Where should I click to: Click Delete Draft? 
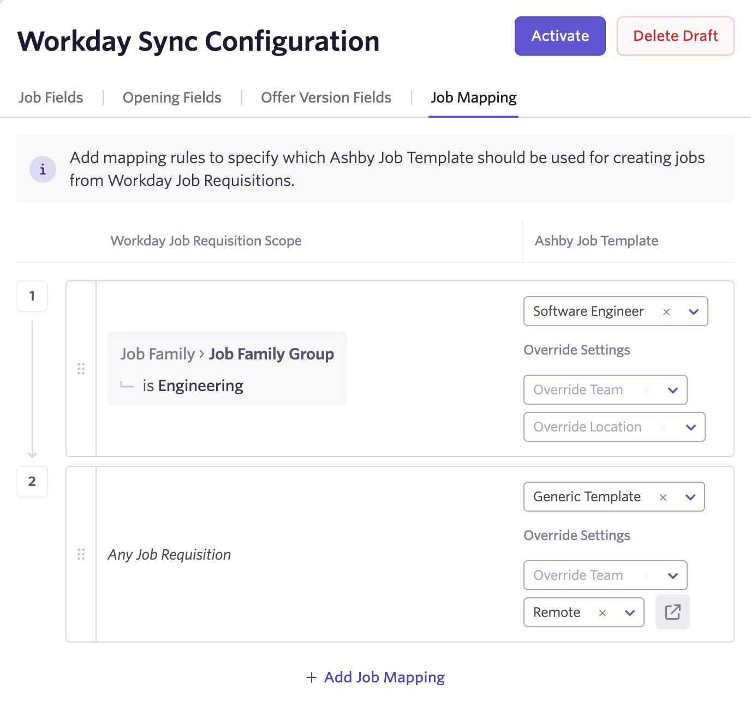[x=675, y=36]
